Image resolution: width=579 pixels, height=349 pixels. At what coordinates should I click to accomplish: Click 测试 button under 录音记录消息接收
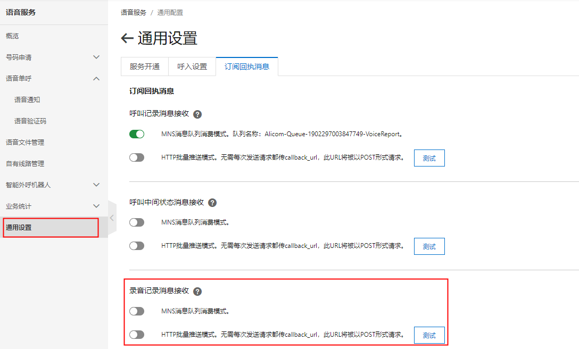pyautogui.click(x=429, y=335)
